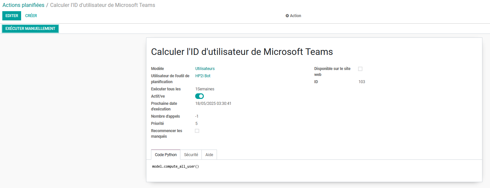Click the Prochaine date d'exécution label
490x188 pixels.
click(164, 106)
